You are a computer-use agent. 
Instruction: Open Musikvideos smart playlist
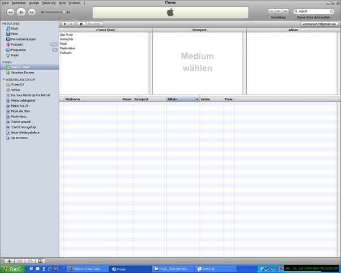(19, 116)
